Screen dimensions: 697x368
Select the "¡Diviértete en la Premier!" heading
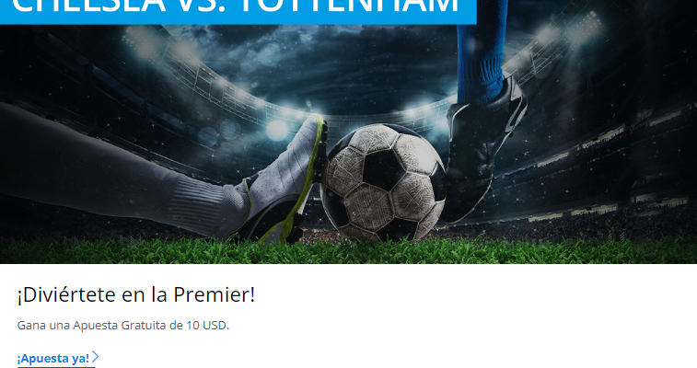136,294
